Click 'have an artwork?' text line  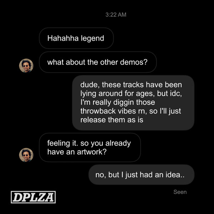[x=77, y=152]
